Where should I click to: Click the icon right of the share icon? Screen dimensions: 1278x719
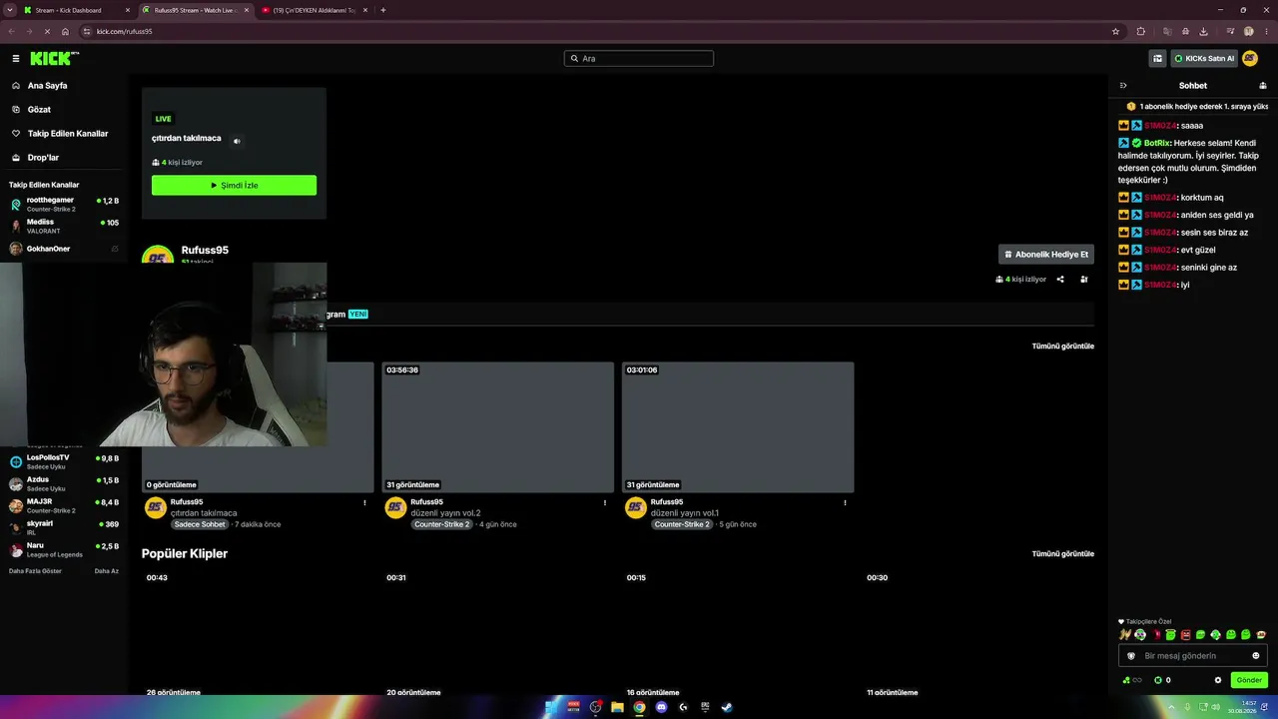click(x=1084, y=280)
